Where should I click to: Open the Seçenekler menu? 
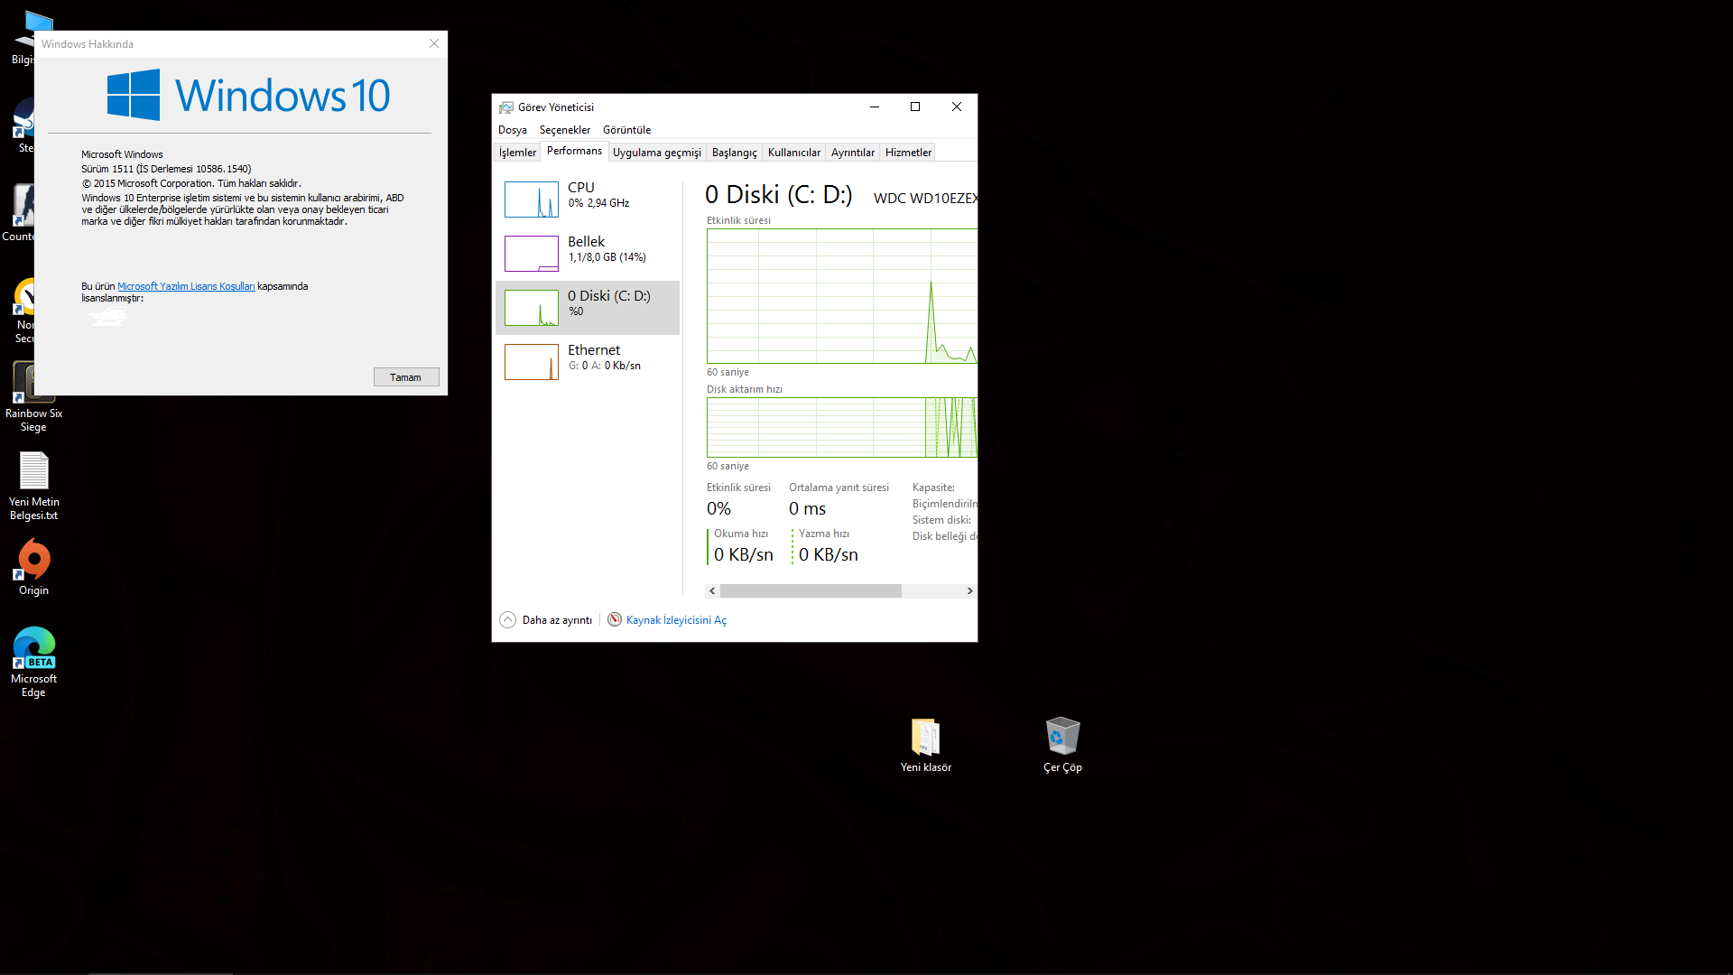[x=564, y=130]
